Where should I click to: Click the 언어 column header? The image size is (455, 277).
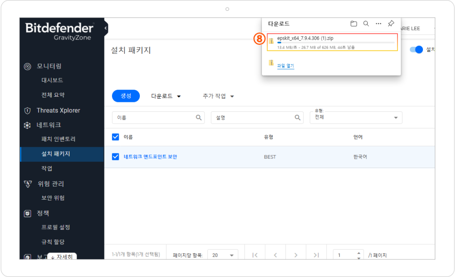point(358,137)
